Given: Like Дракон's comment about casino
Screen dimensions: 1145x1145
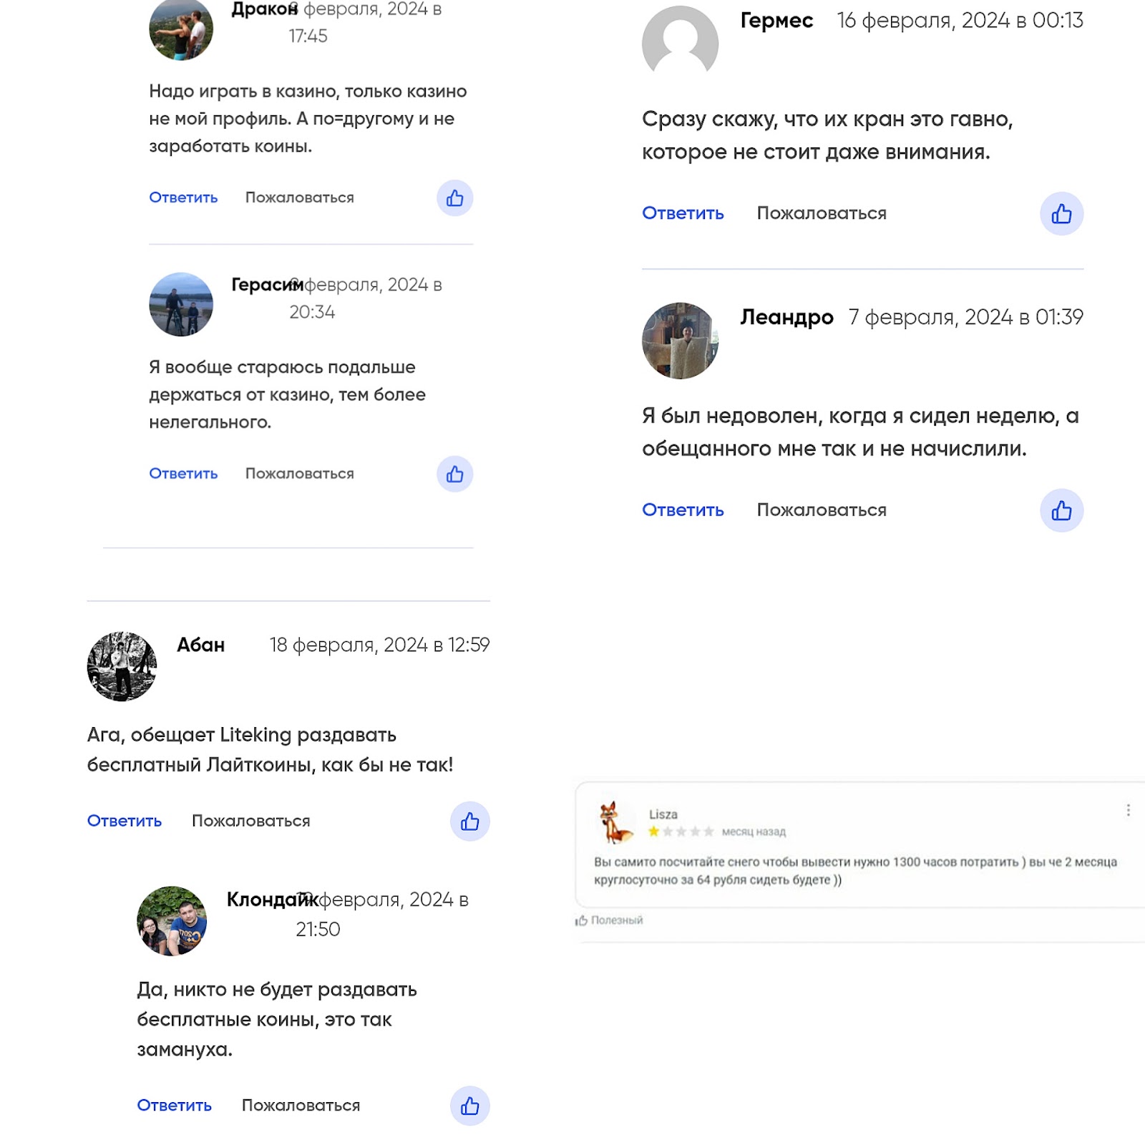Looking at the screenshot, I should [455, 198].
